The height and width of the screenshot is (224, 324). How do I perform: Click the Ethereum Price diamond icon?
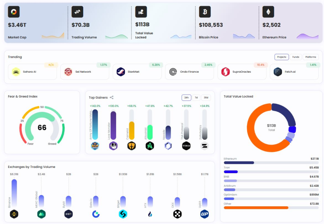[268, 12]
